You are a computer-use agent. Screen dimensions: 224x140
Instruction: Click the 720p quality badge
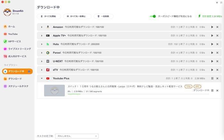[x=188, y=86]
